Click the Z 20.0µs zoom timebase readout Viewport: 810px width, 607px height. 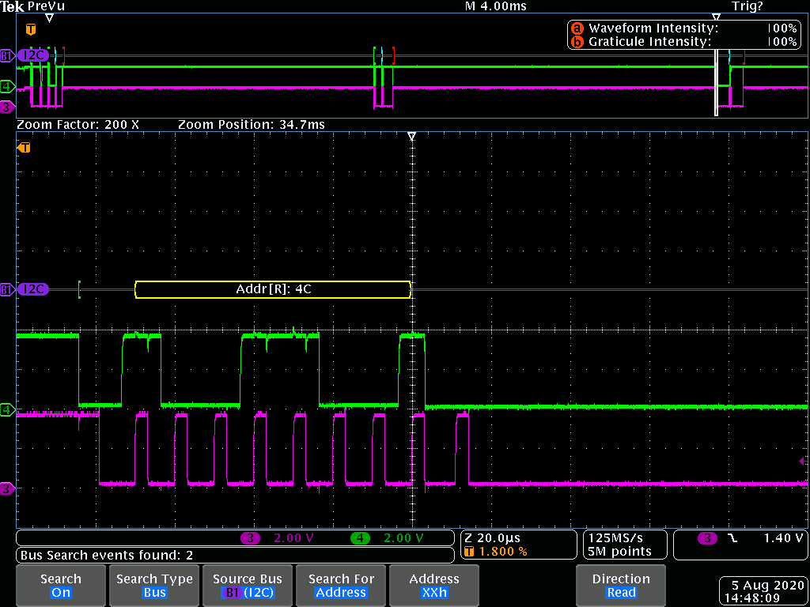click(x=492, y=537)
